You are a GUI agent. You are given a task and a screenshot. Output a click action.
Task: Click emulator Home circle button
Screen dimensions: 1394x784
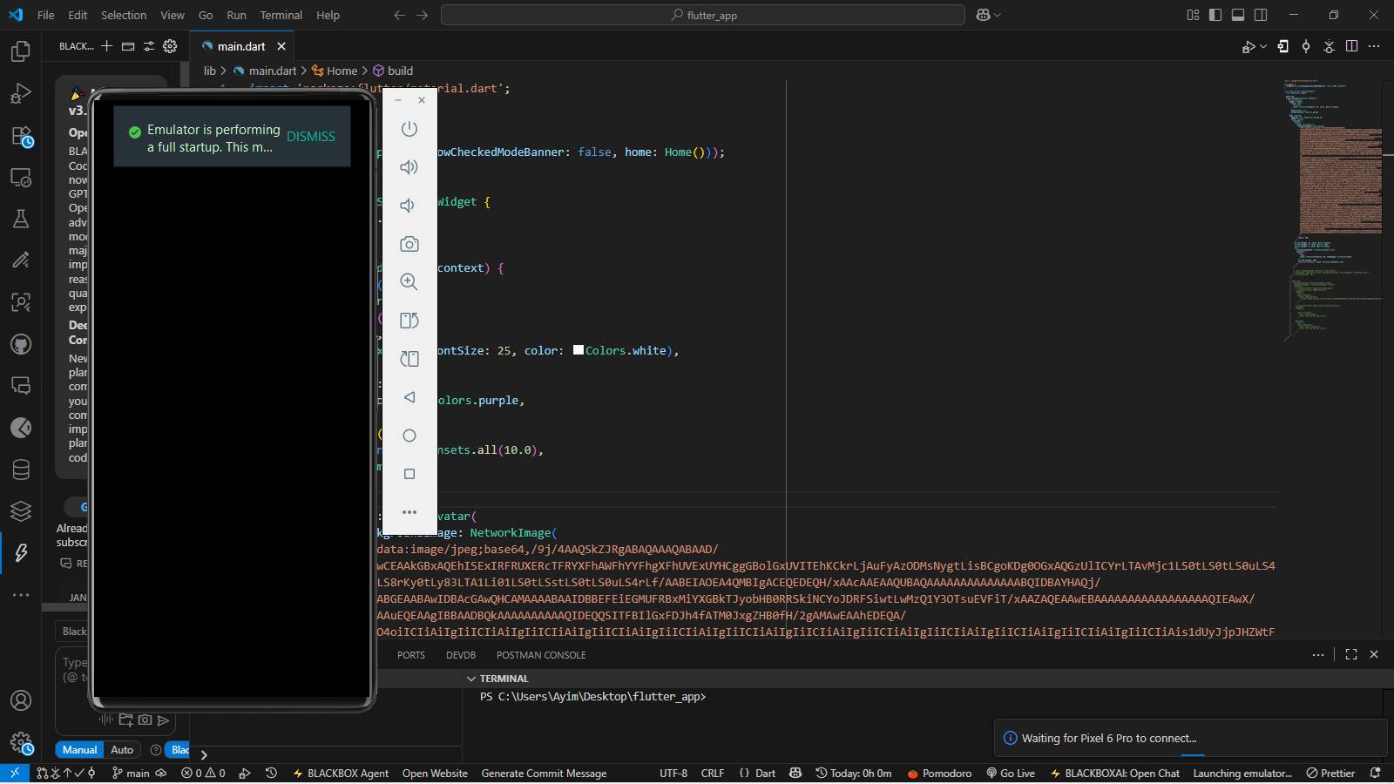(409, 436)
